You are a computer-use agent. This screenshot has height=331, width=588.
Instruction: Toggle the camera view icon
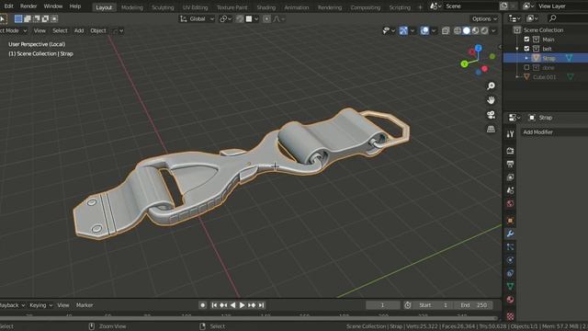pos(491,115)
